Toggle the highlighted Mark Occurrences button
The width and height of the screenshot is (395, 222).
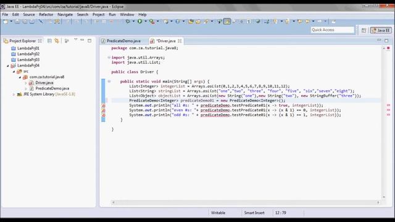click(227, 22)
